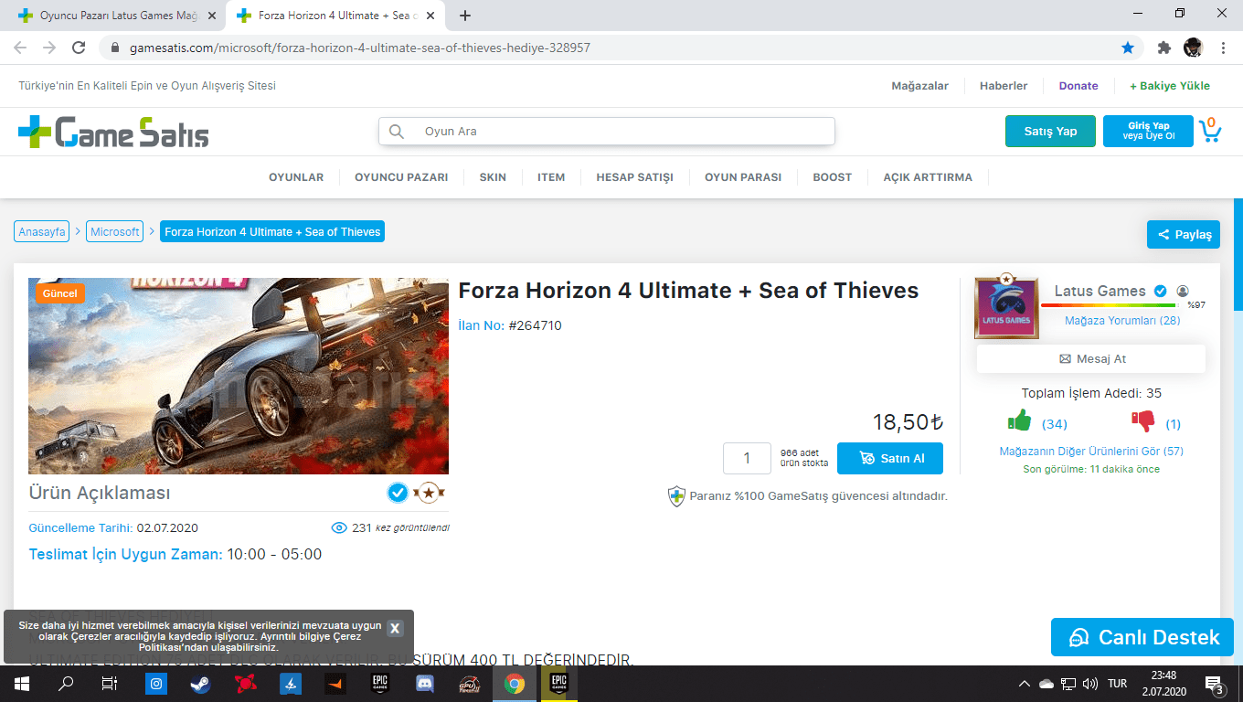Open the Canlı Destek live chat

coord(1142,637)
